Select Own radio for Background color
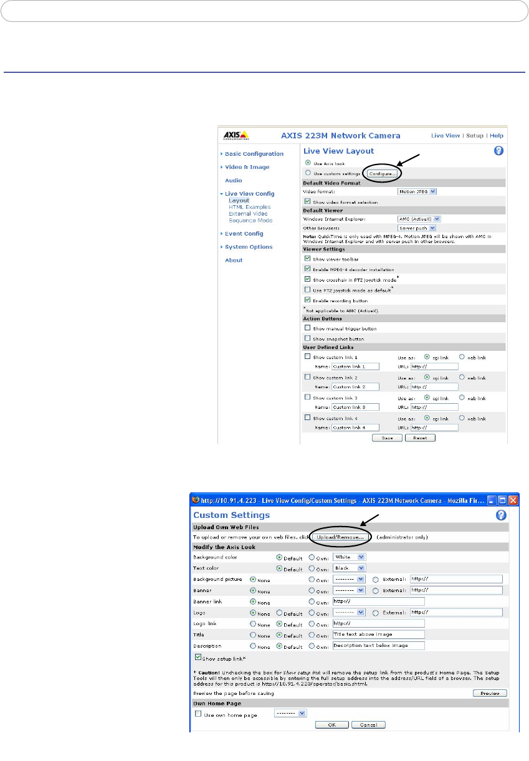This screenshot has height=761, width=529. (x=312, y=557)
